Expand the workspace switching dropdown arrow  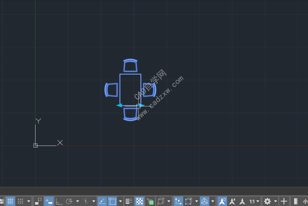(x=276, y=201)
